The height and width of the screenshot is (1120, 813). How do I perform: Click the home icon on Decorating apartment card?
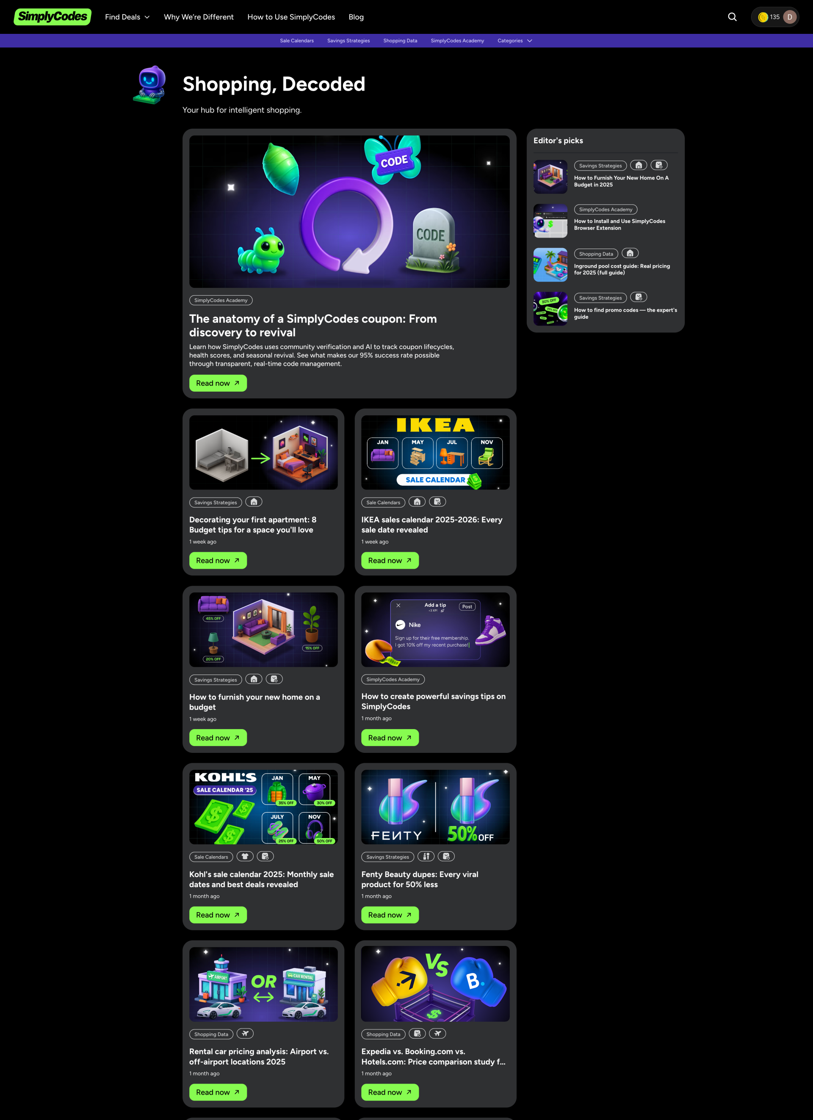pyautogui.click(x=254, y=501)
